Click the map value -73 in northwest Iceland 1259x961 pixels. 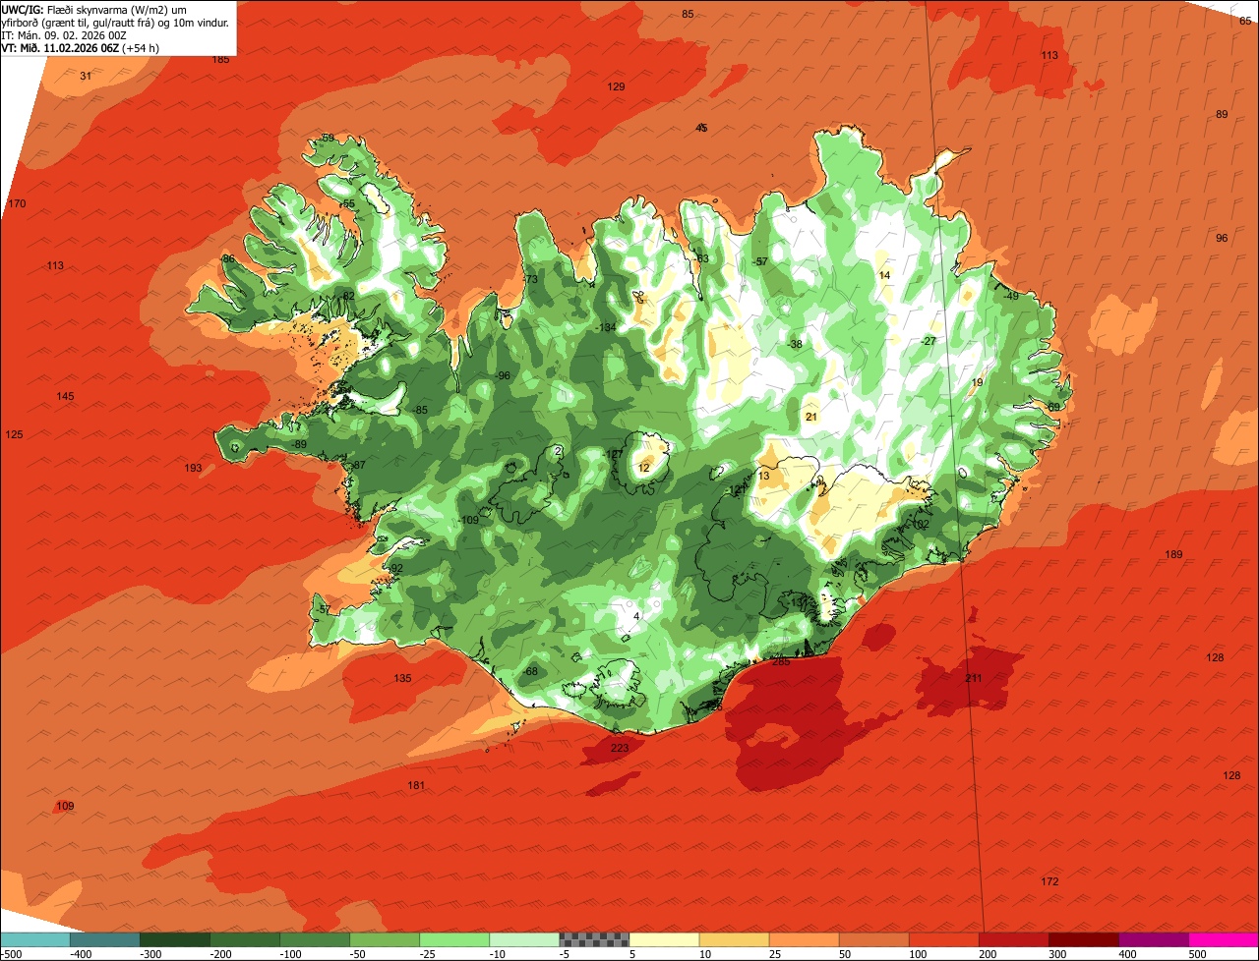(529, 280)
